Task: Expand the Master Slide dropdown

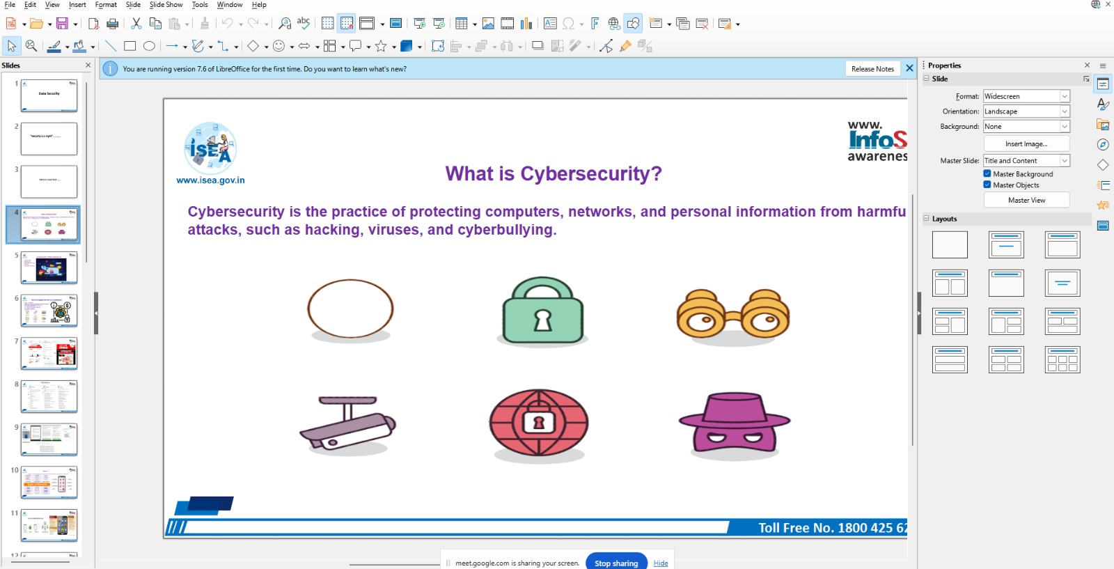Action: [1065, 161]
